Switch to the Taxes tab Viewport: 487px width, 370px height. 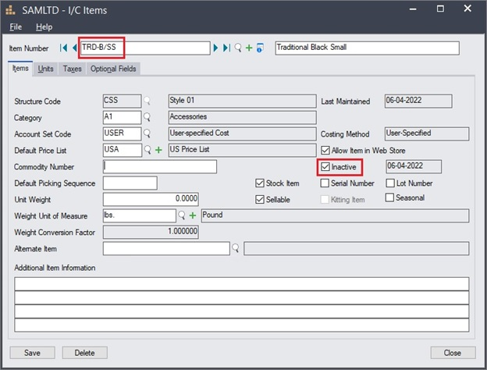pyautogui.click(x=72, y=69)
